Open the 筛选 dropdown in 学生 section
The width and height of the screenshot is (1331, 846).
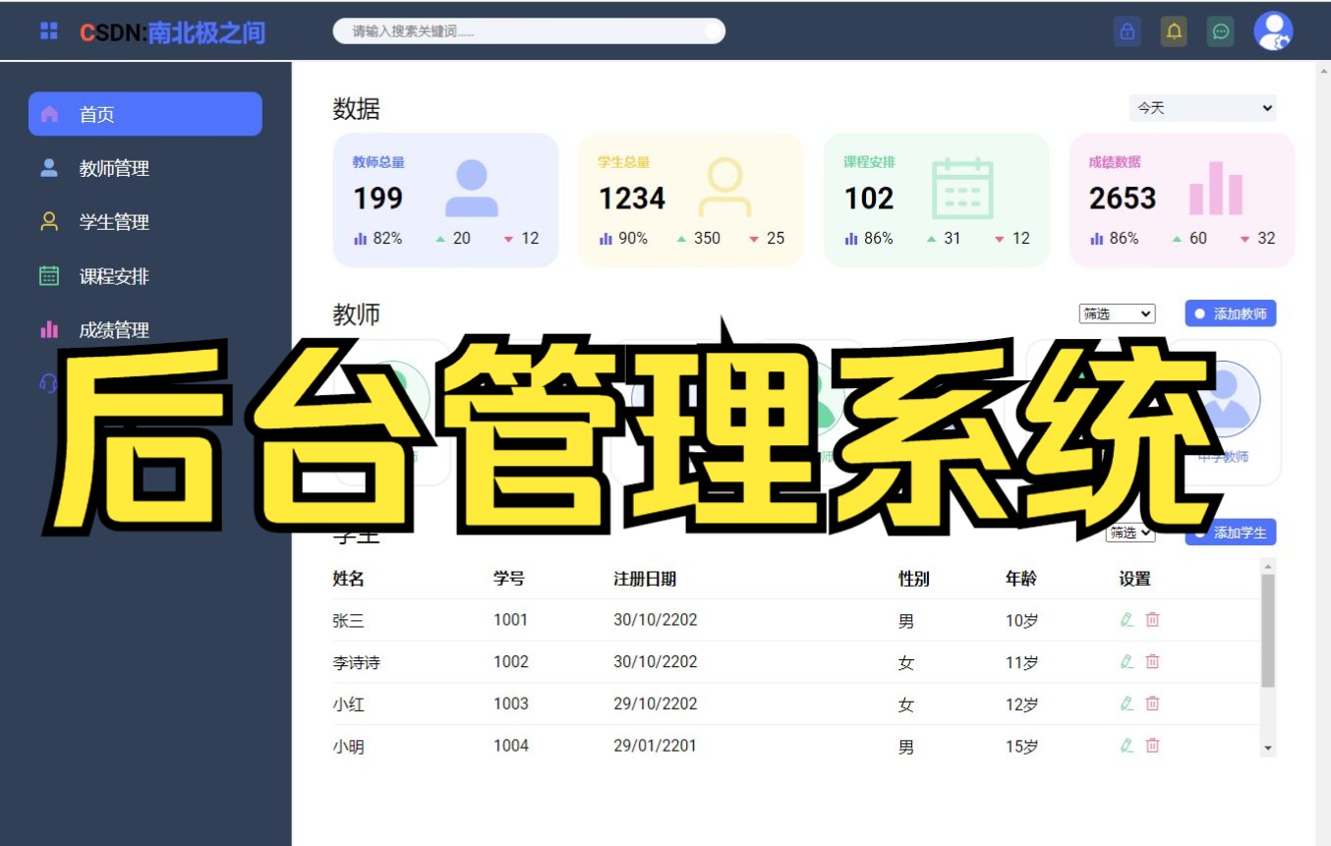pos(1130,533)
